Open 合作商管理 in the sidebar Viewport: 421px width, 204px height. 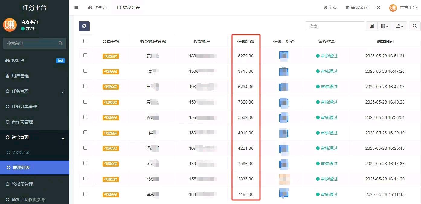pyautogui.click(x=35, y=122)
